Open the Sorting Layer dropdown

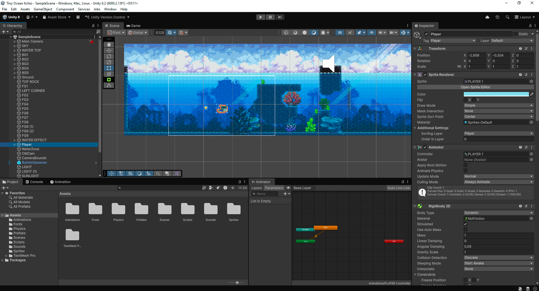(499, 134)
